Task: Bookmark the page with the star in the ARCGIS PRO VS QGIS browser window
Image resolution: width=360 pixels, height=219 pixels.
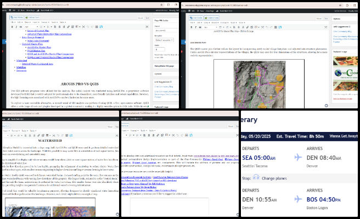Action: tap(161, 5)
